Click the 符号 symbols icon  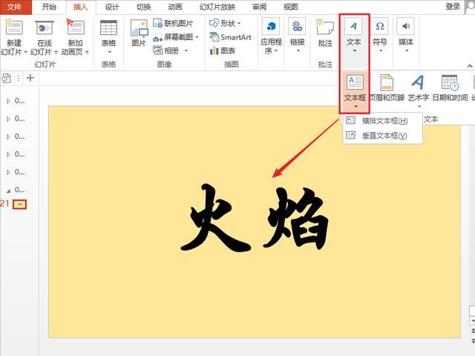380,27
